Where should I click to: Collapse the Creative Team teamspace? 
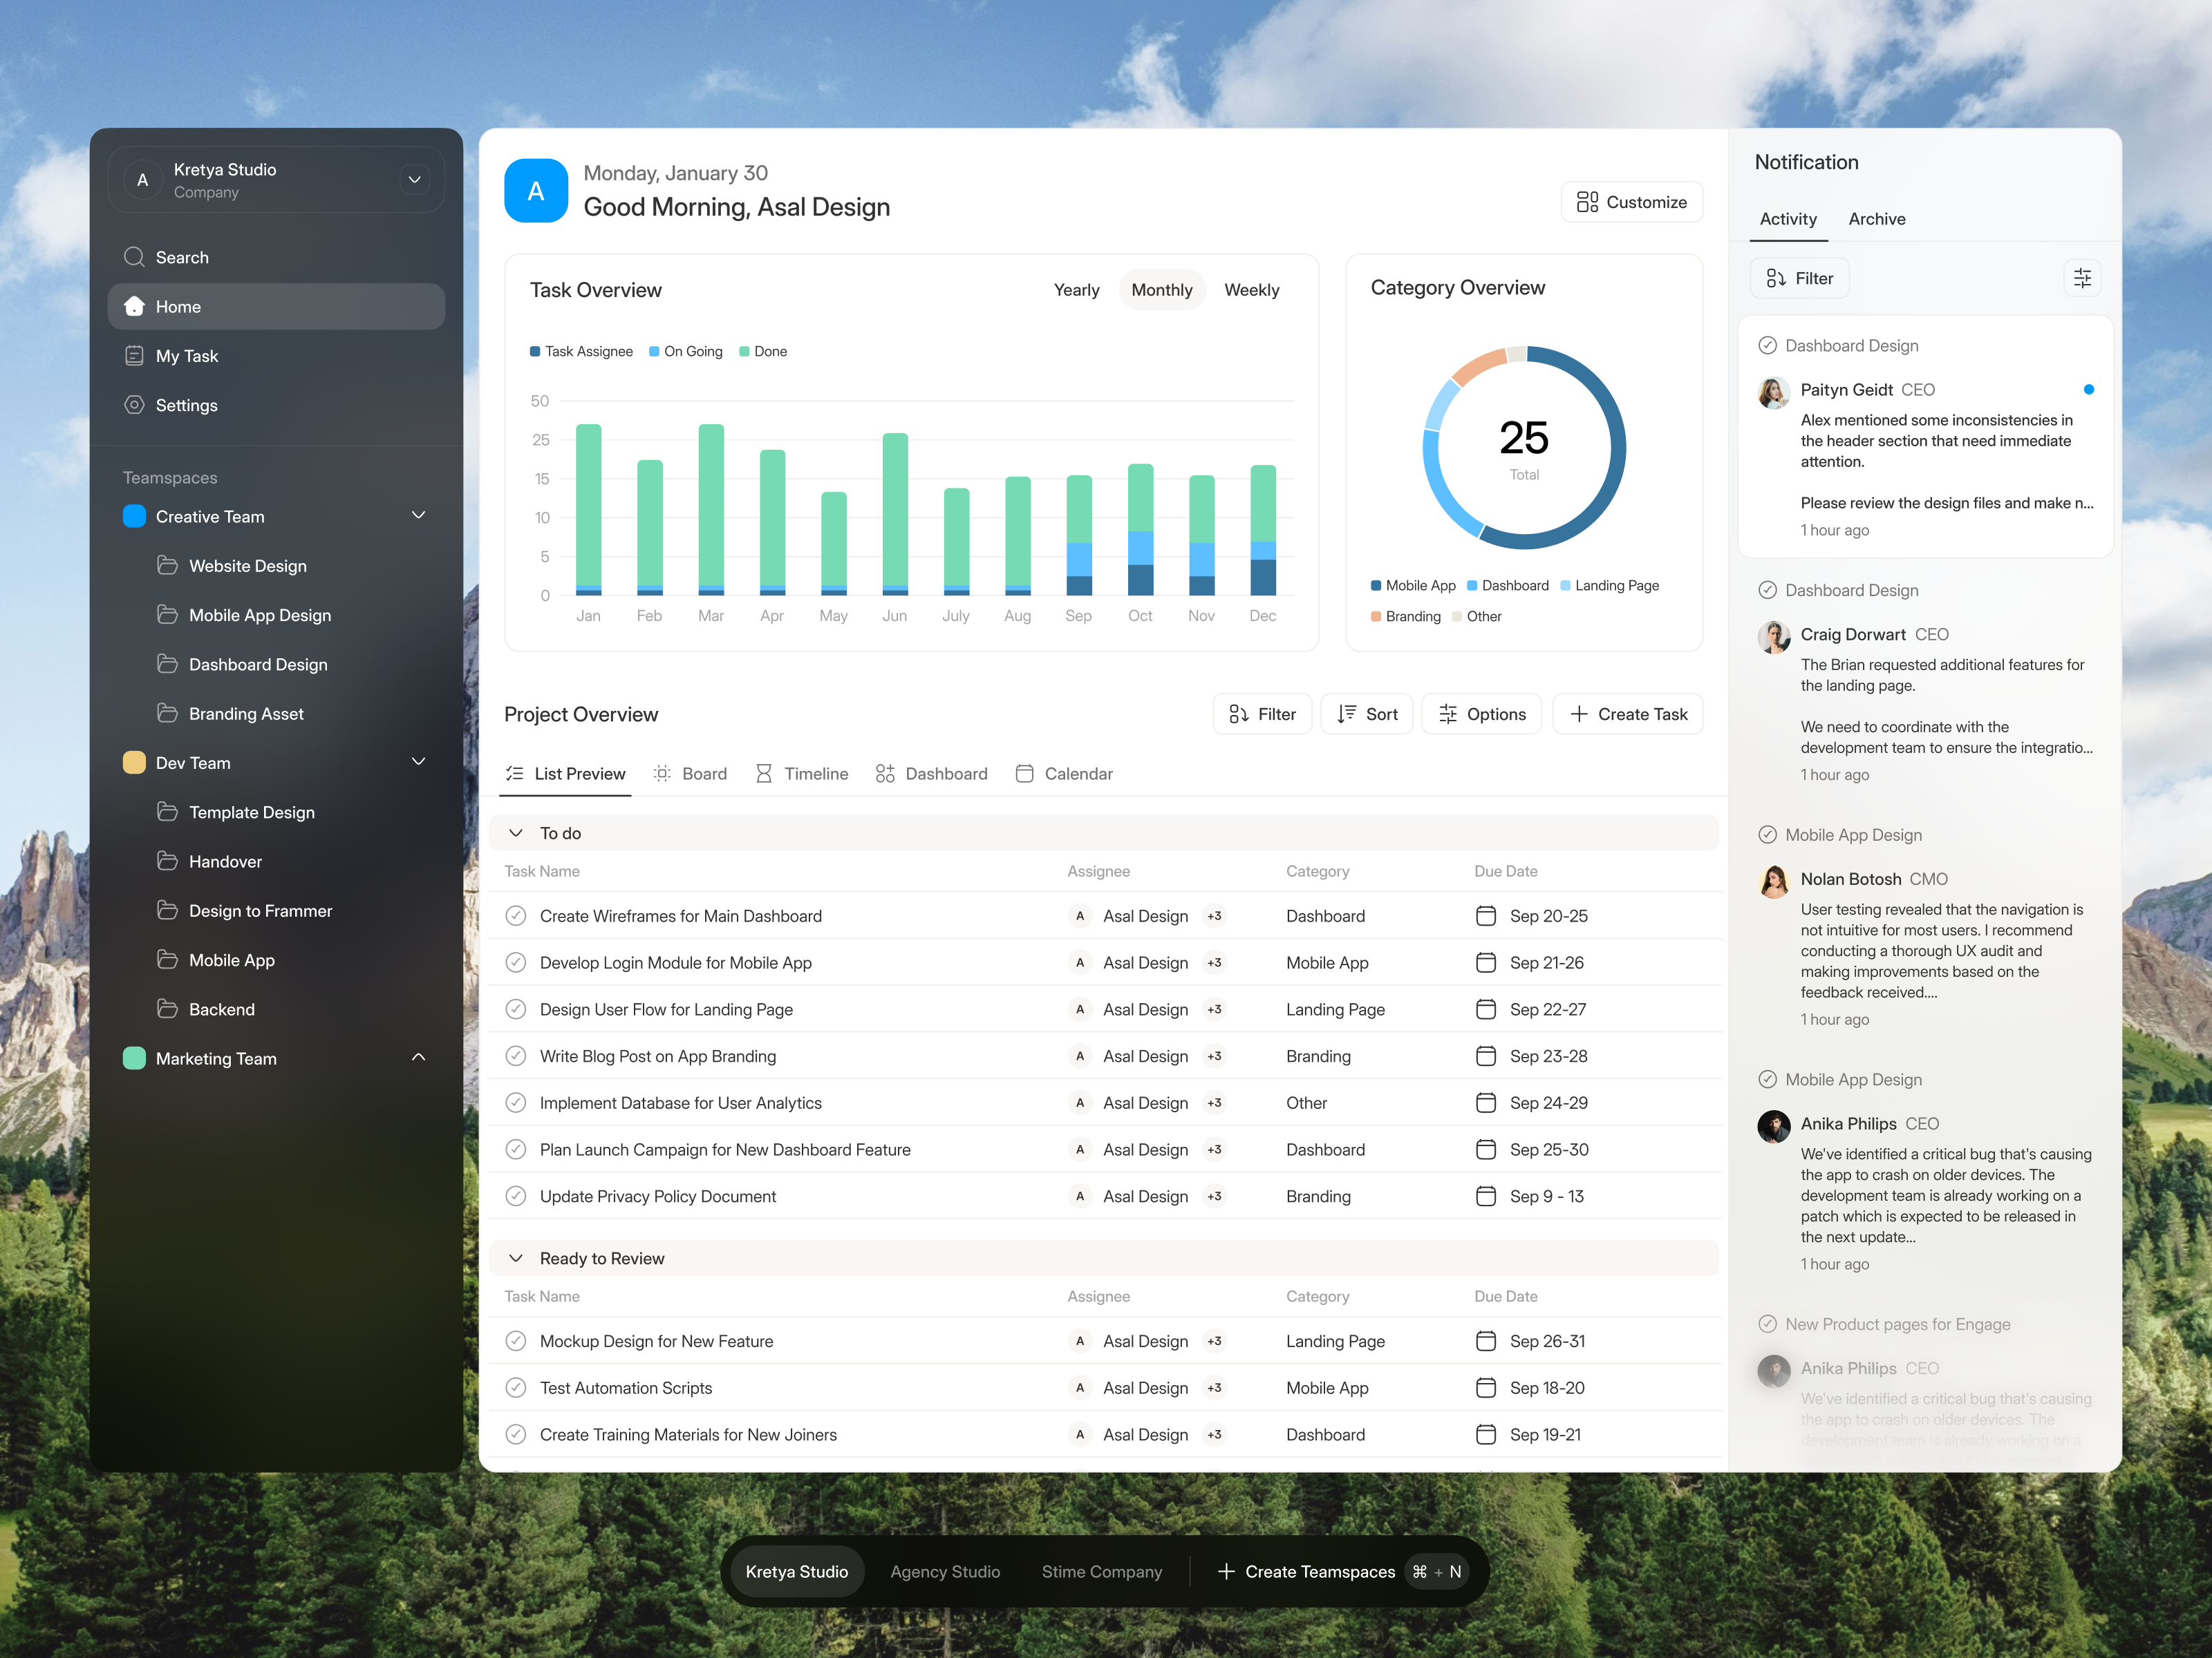[418, 515]
